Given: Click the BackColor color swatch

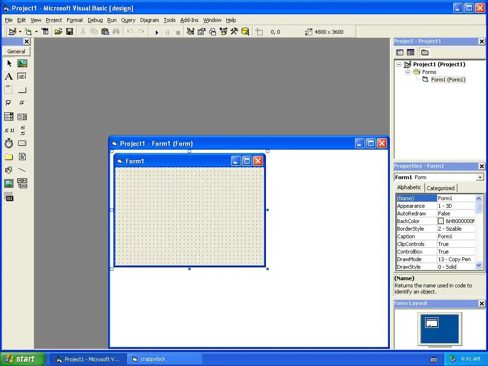Looking at the screenshot, I should tap(441, 221).
